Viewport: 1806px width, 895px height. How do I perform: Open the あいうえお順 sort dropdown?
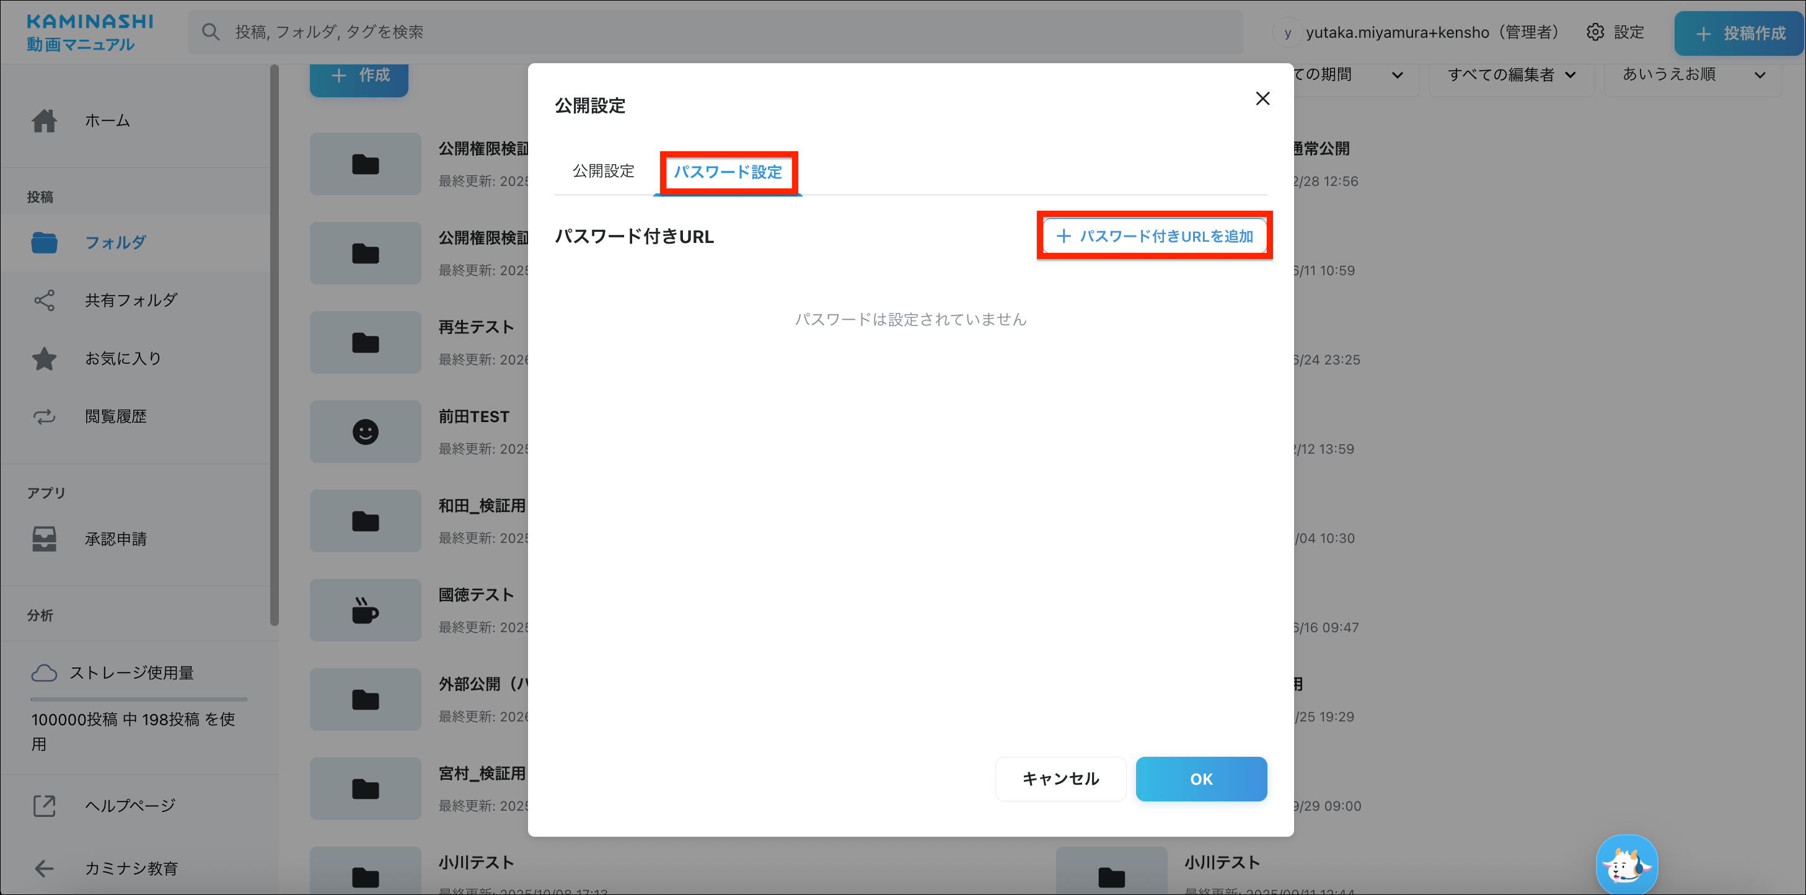pos(1693,74)
